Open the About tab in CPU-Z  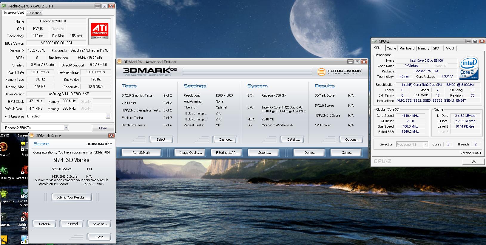pyautogui.click(x=450, y=48)
